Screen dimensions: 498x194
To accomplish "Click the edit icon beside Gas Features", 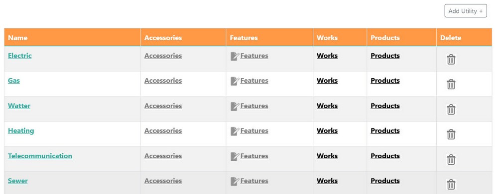I will click(x=235, y=81).
